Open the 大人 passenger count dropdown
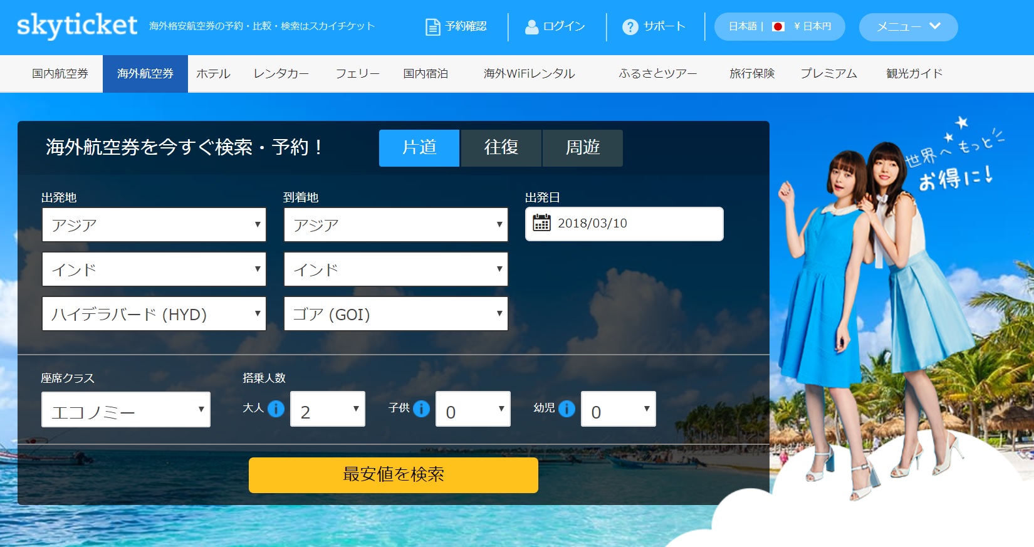Screen dimensions: 1034x547 [x=328, y=409]
